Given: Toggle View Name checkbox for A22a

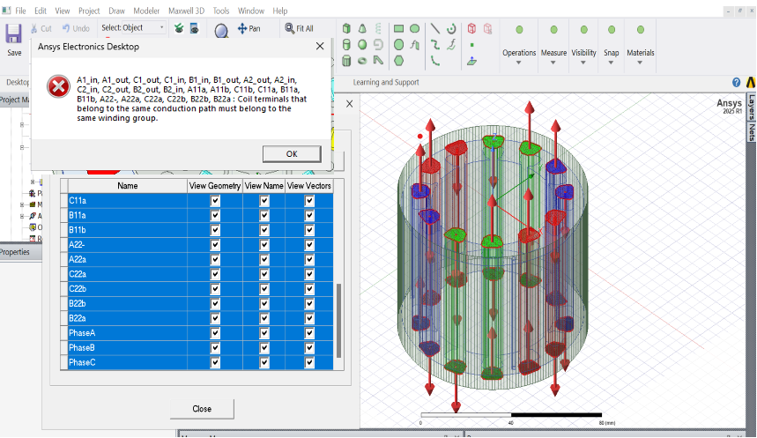Looking at the screenshot, I should coord(263,259).
